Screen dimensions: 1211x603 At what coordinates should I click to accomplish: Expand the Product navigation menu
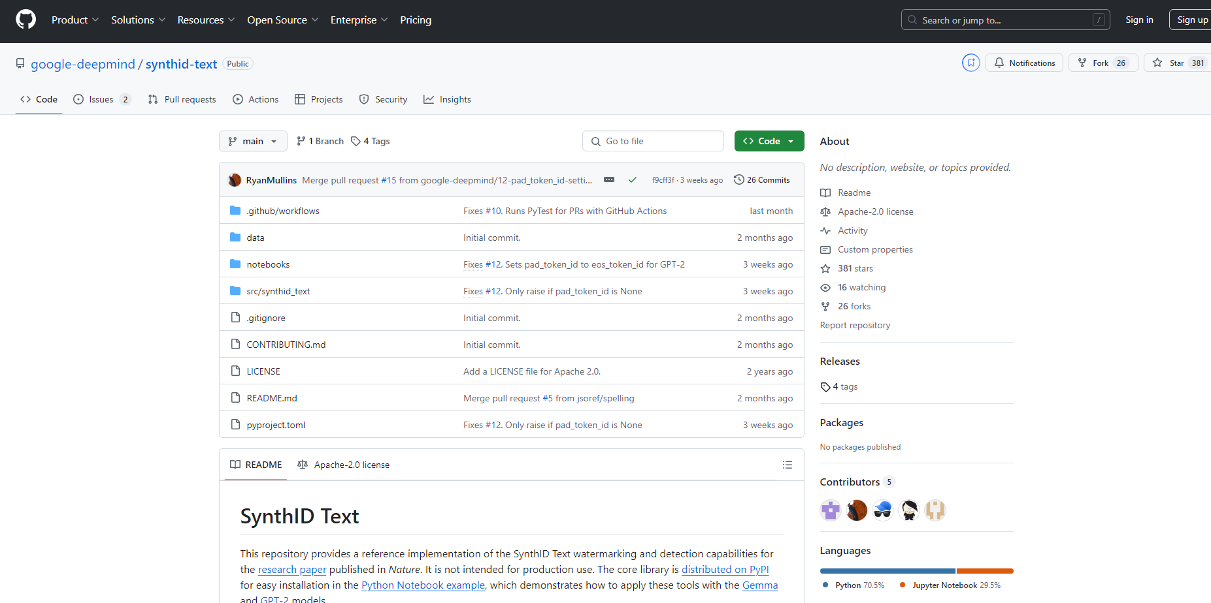pos(75,20)
